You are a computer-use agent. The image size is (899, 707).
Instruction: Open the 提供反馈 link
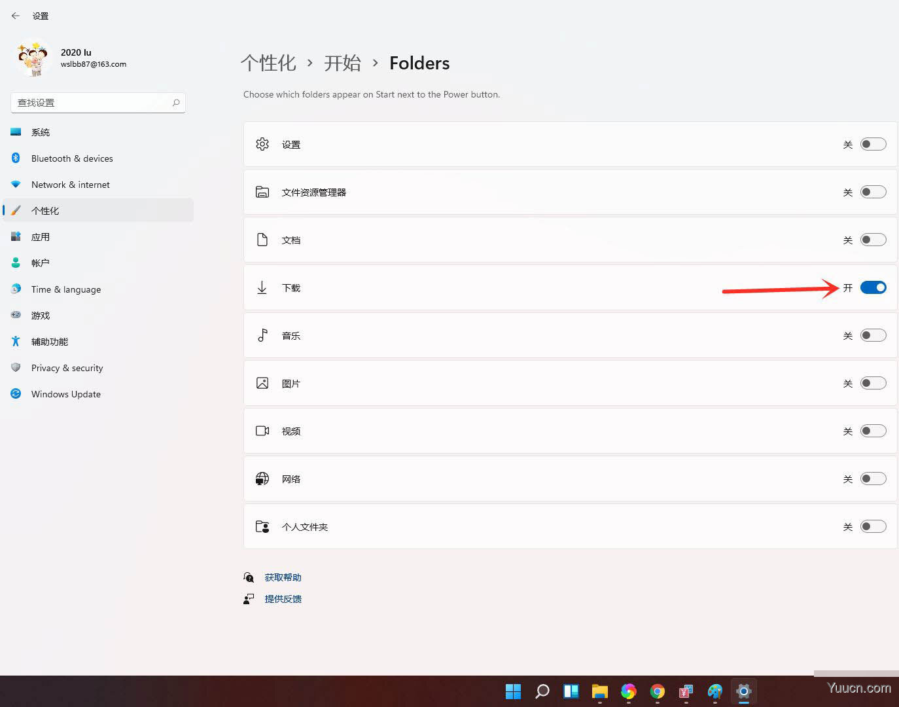click(x=283, y=599)
